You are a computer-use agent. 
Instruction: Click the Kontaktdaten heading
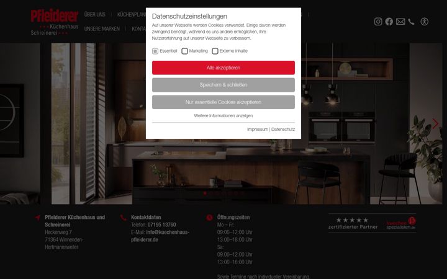tap(146, 217)
